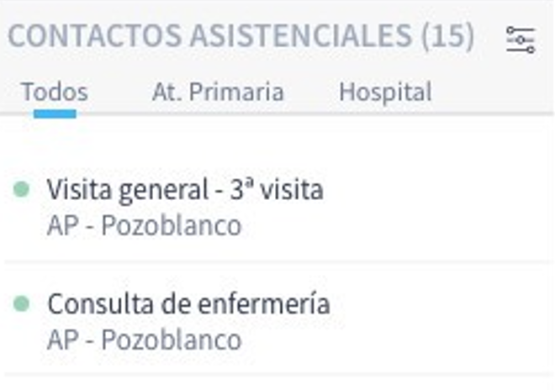The width and height of the screenshot is (555, 390).
Task: Click the divider below Consulta de enfermería
Action: tap(277, 374)
